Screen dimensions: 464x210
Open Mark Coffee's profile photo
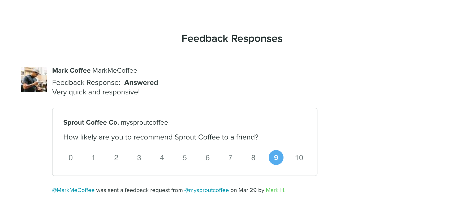34,80
